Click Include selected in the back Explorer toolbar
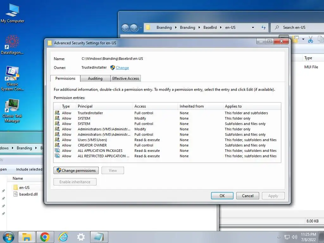Image resolution: width=324 pixels, height=243 pixels. [x=29, y=169]
